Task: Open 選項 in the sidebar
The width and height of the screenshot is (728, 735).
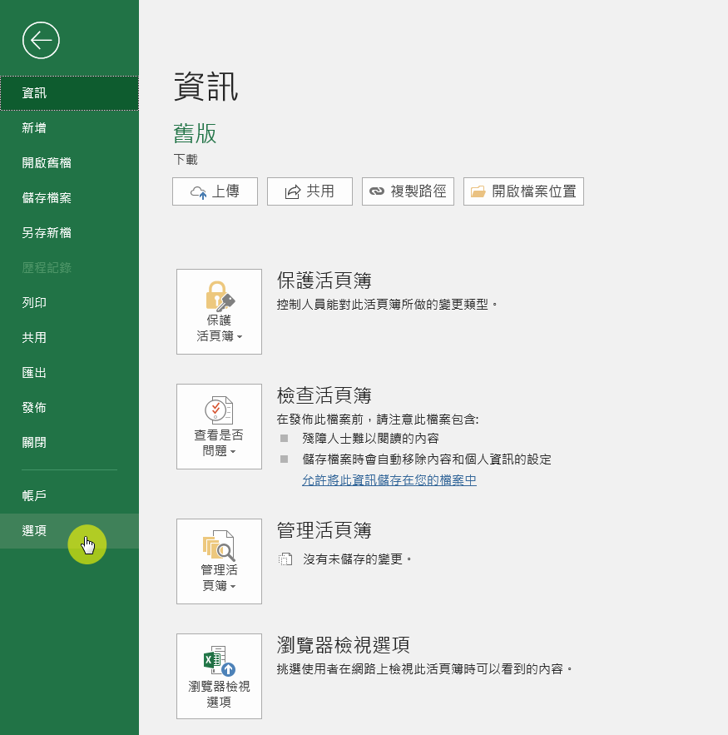Action: coord(69,530)
